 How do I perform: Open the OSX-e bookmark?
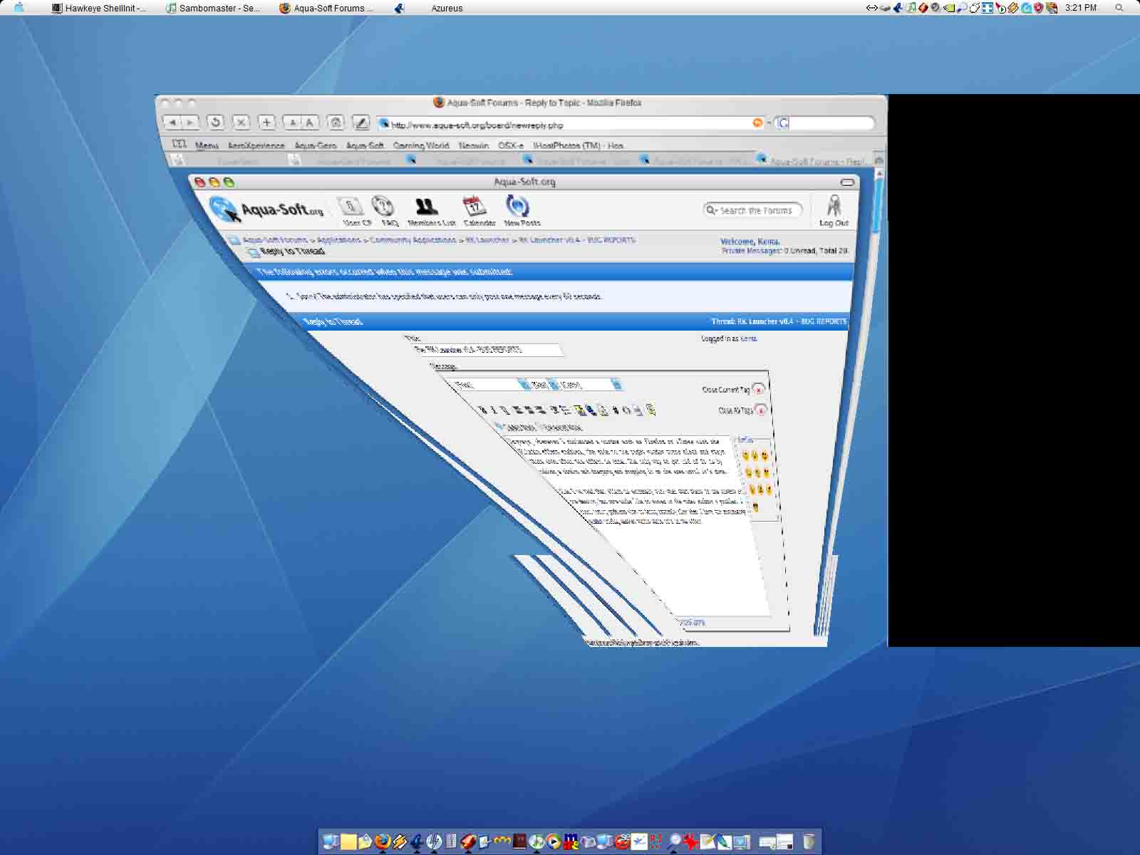511,145
